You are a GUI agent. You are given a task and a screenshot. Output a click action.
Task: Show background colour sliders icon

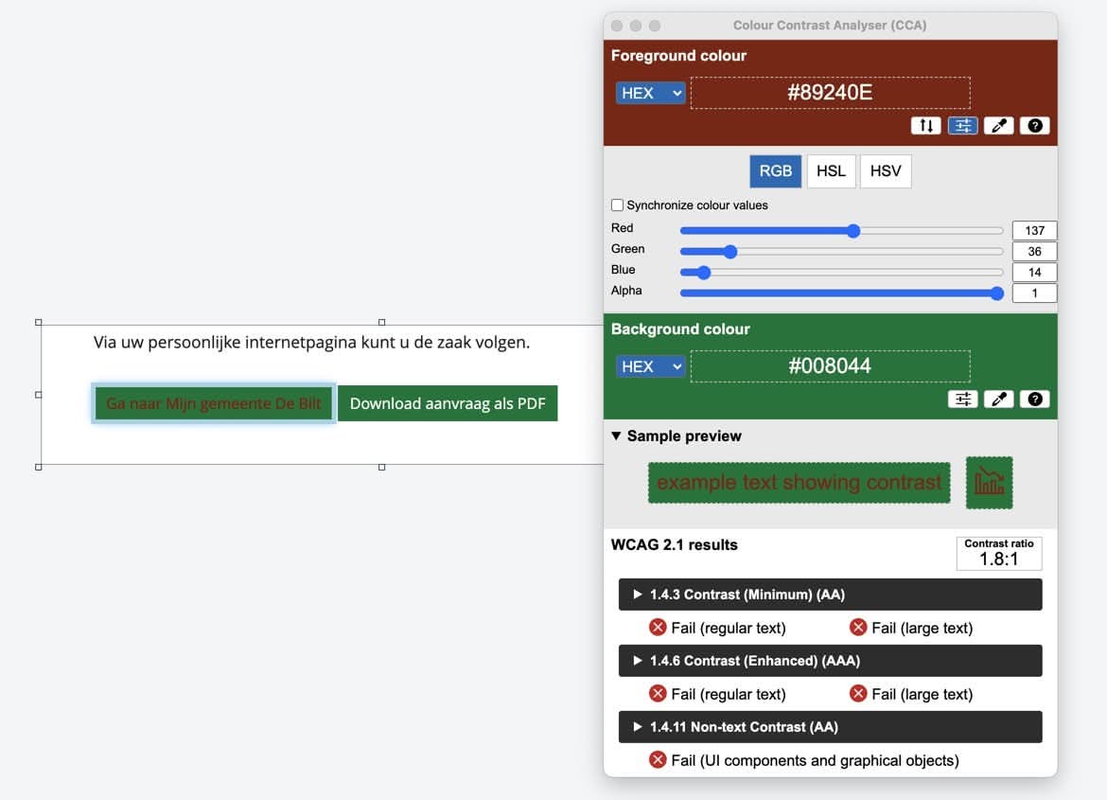tap(962, 400)
